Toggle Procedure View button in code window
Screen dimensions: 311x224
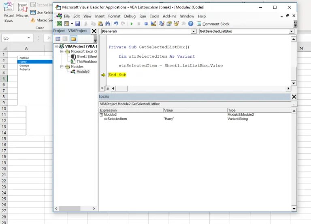102,88
